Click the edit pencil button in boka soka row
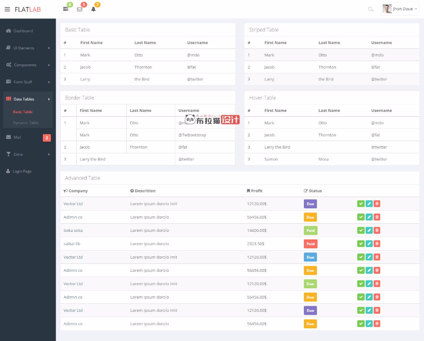424x341 pixels. [x=369, y=230]
